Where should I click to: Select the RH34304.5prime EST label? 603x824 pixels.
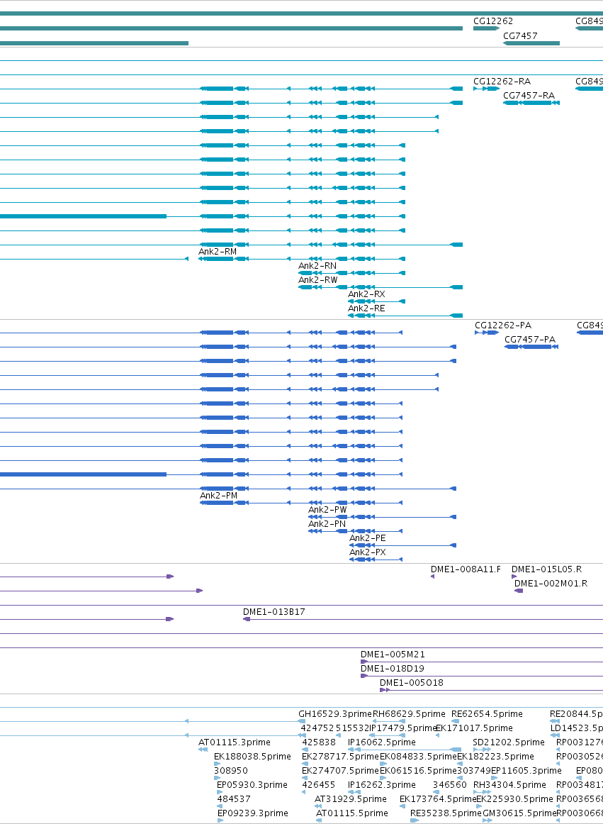click(509, 784)
